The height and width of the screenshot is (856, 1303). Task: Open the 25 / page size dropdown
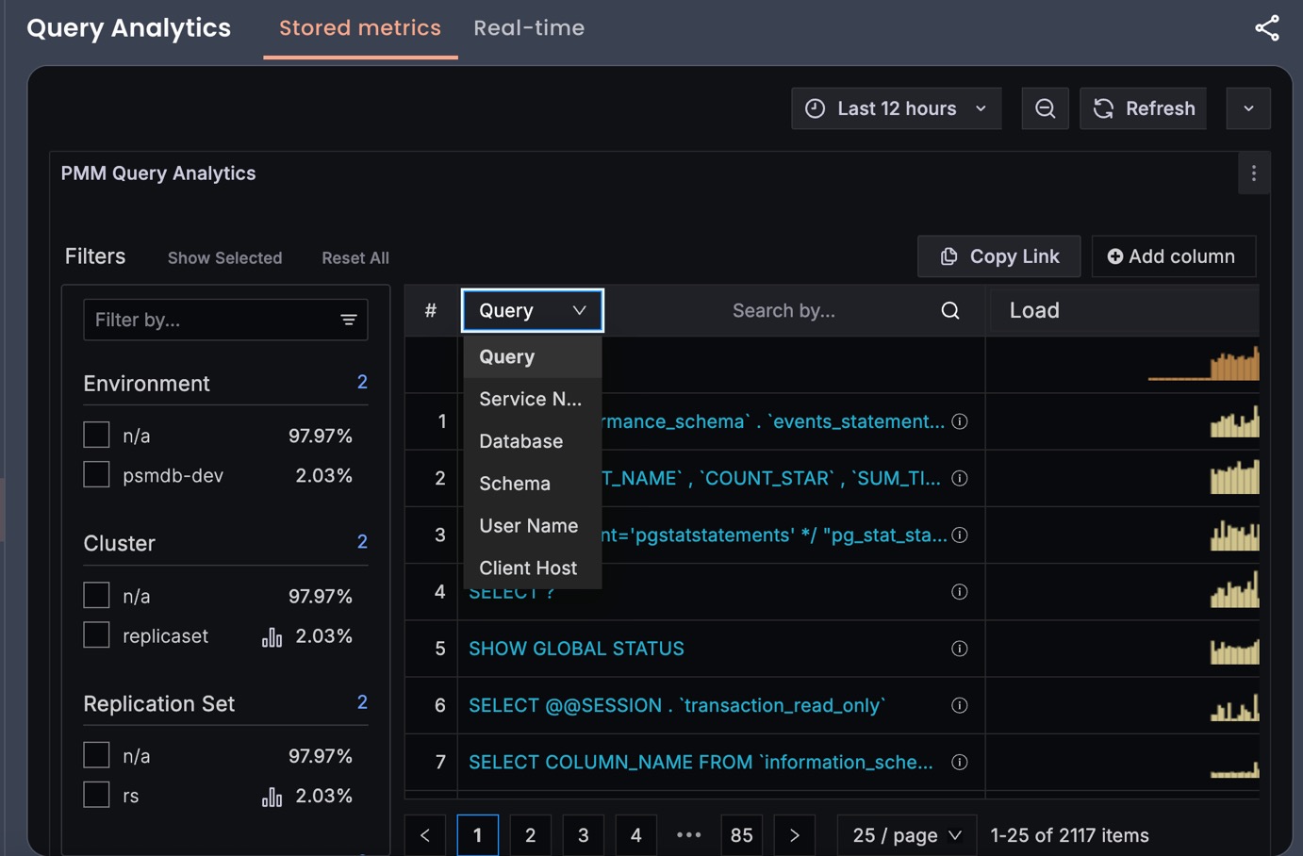[905, 835]
